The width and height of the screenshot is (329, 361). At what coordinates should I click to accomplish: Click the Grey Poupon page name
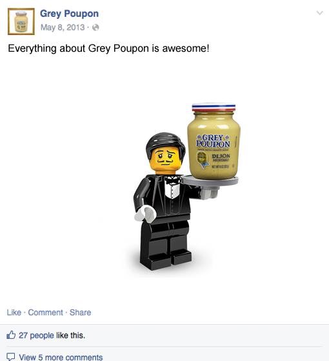(69, 14)
